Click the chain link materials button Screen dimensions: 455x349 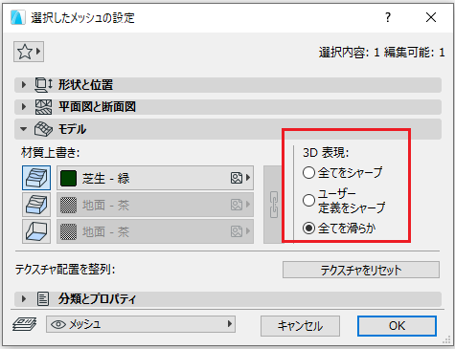tap(273, 205)
